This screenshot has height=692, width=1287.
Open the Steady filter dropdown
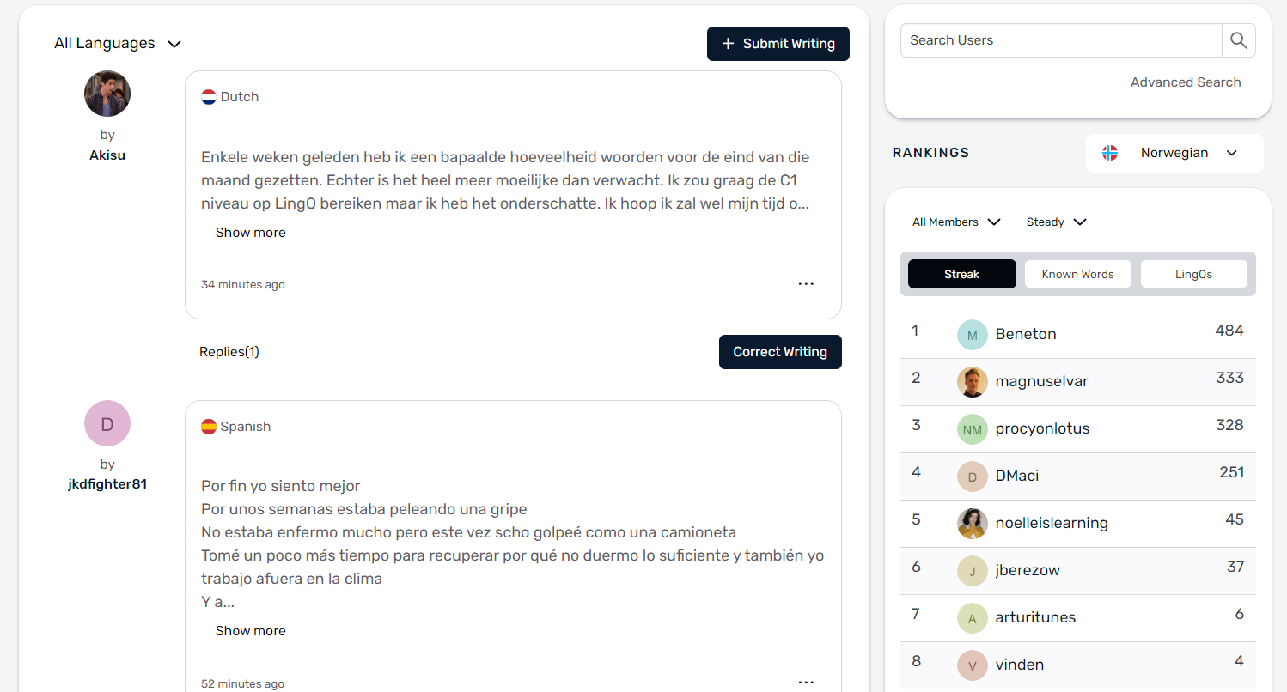click(1056, 222)
